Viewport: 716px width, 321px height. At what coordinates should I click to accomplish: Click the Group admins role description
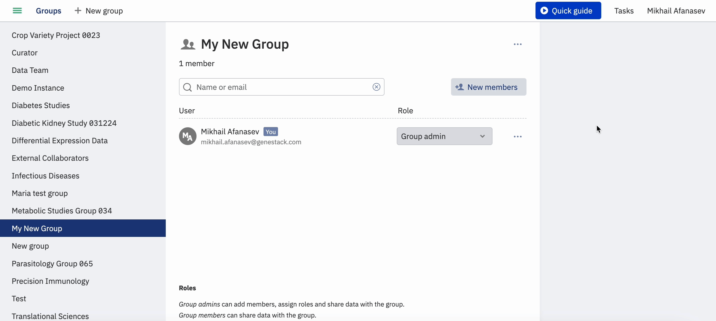(x=291, y=304)
